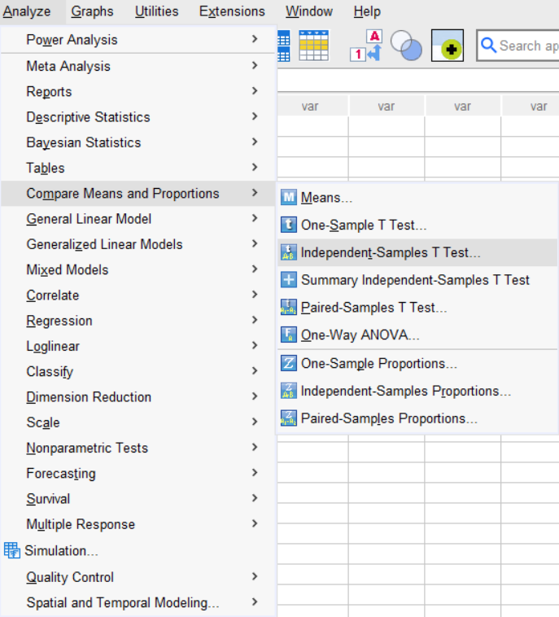Open the Loglinear menu item

(138, 346)
